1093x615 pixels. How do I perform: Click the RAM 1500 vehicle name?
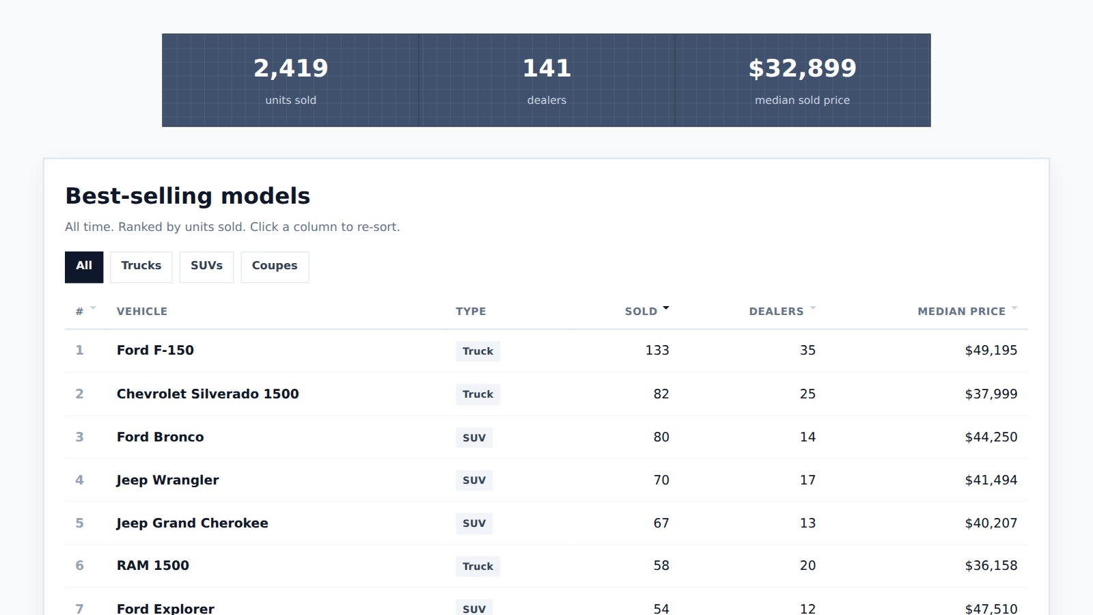(x=153, y=565)
